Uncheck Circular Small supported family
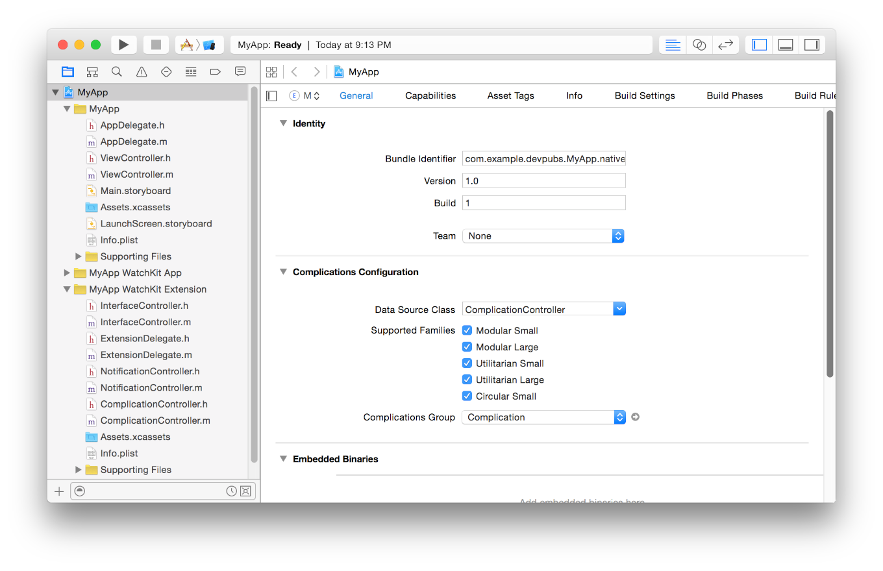Image resolution: width=883 pixels, height=571 pixels. (467, 396)
